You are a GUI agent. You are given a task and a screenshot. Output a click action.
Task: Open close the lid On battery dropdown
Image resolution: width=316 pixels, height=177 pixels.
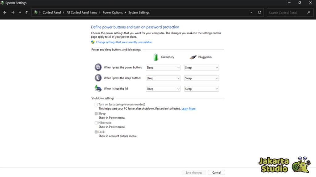pyautogui.click(x=163, y=89)
